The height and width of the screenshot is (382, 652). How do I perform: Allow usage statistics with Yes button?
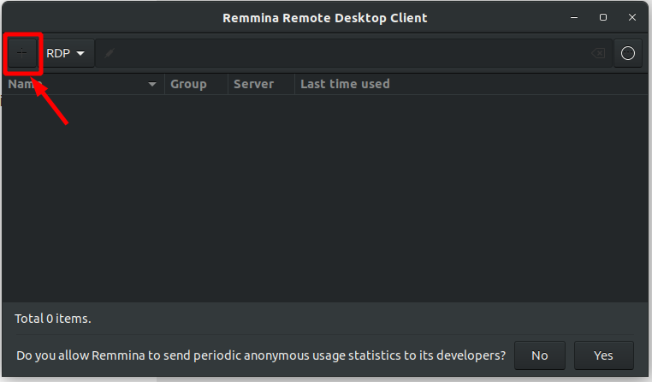click(603, 355)
